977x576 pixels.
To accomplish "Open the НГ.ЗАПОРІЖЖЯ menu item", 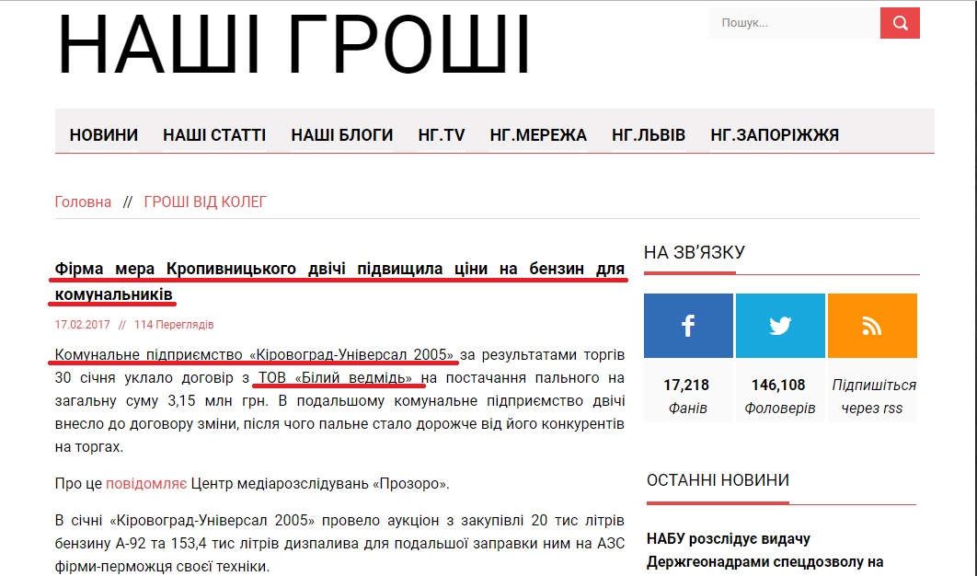I will pyautogui.click(x=775, y=134).
